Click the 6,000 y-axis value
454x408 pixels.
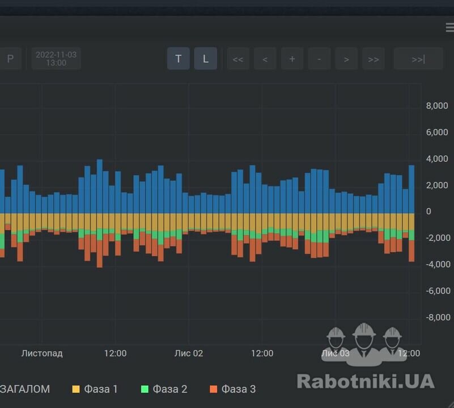click(x=437, y=133)
